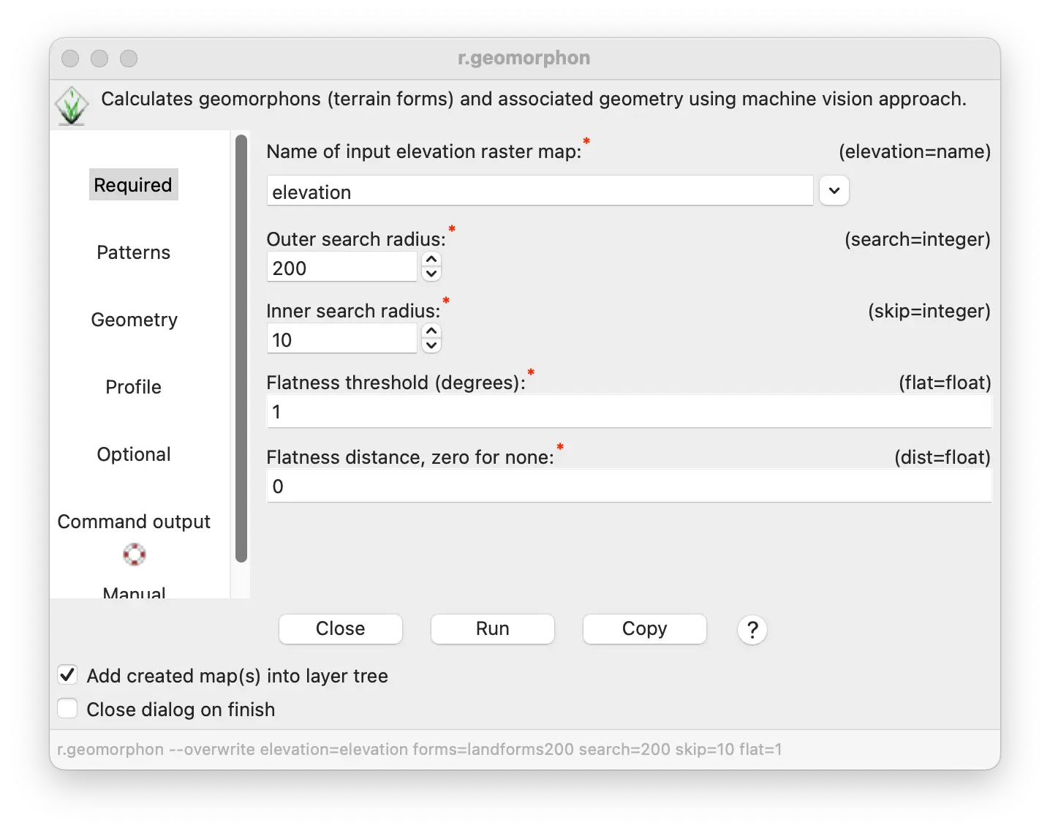Copy the command string with Copy button
Viewport: 1050px width, 831px height.
point(645,629)
